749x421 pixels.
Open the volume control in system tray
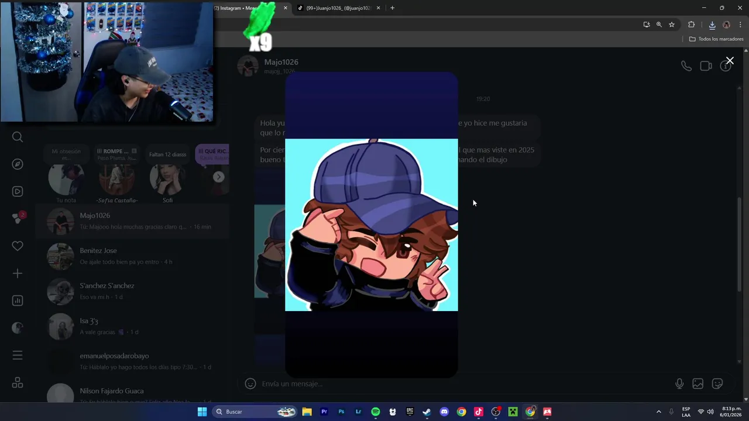[x=710, y=412]
